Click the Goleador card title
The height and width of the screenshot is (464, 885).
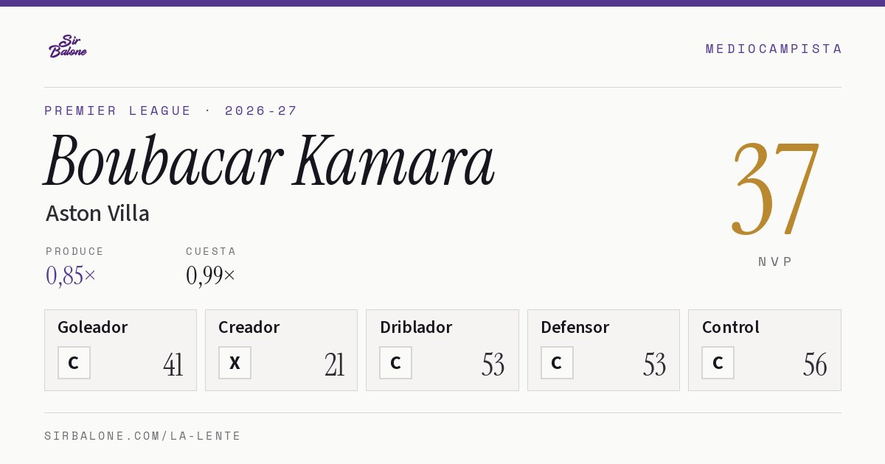[93, 327]
